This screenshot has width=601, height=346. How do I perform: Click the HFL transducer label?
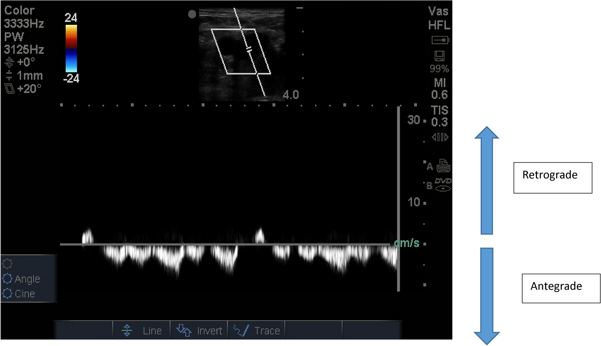[x=439, y=25]
